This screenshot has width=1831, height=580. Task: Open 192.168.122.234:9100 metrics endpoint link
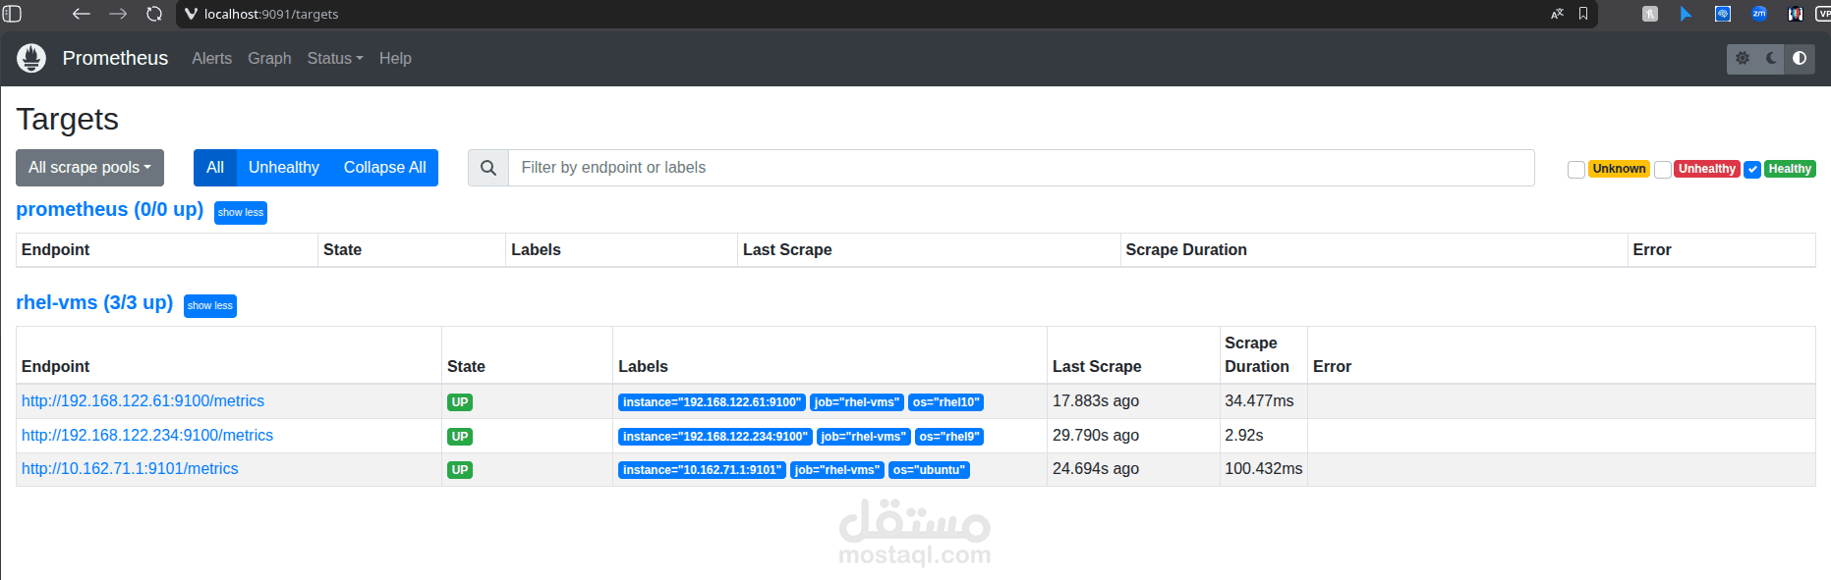[x=147, y=435]
